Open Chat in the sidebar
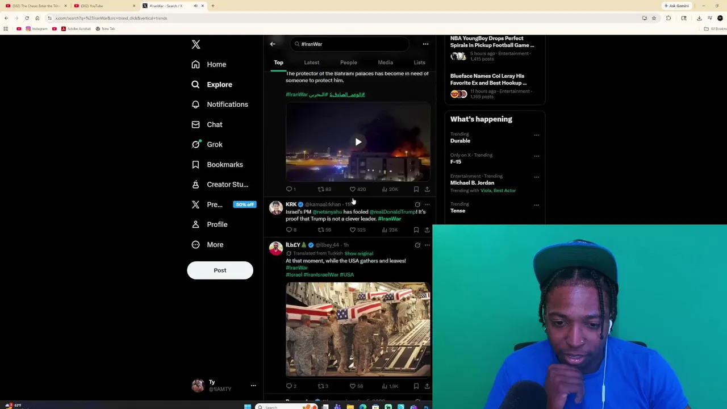727x409 pixels. coord(207,124)
